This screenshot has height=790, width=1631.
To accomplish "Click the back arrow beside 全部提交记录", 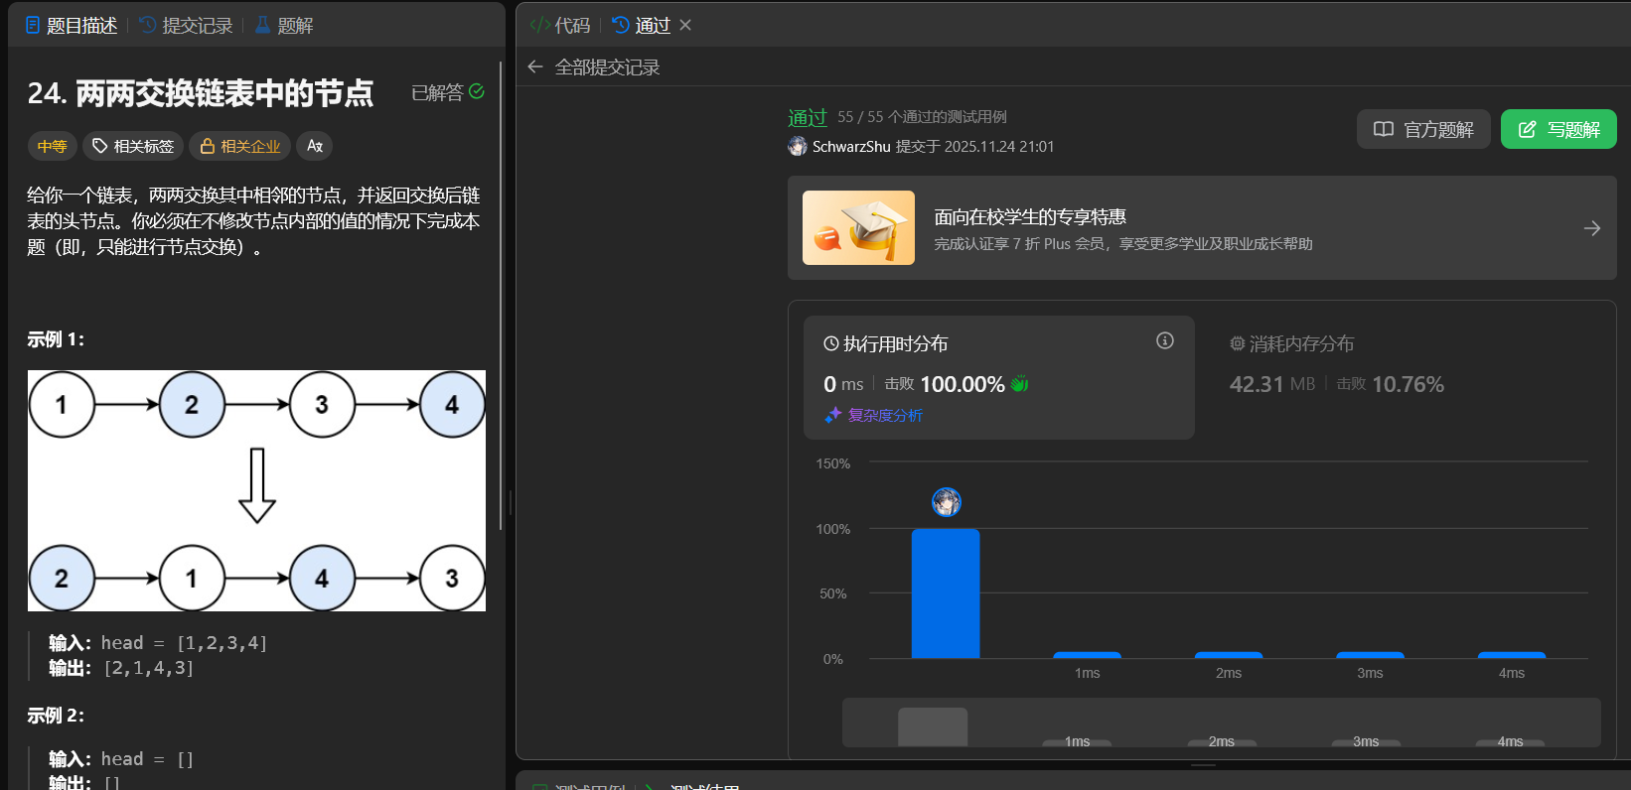I will pyautogui.click(x=535, y=66).
